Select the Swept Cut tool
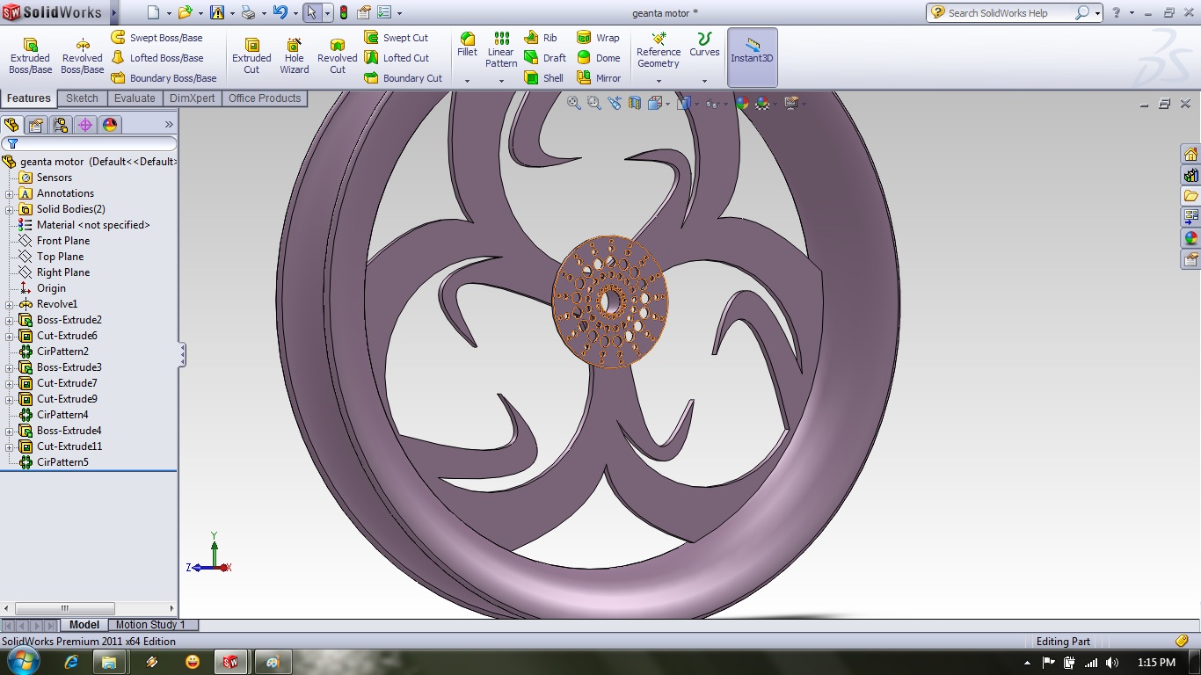The image size is (1201, 675). click(396, 38)
